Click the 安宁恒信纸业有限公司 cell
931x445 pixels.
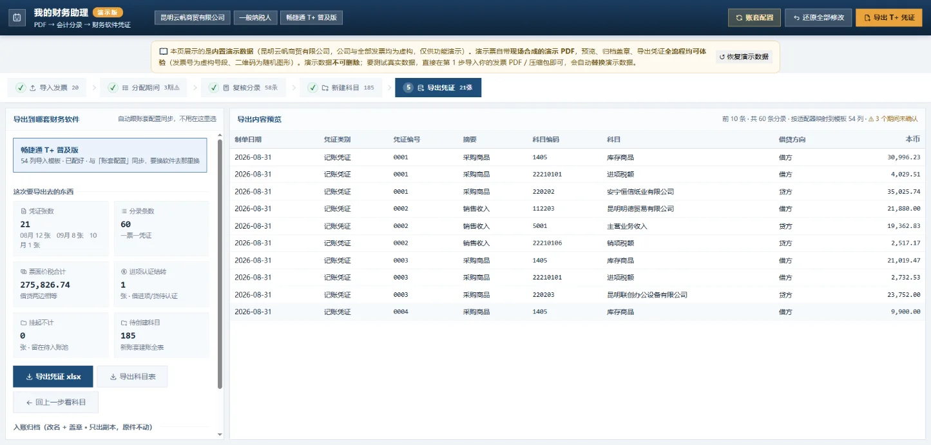[640, 192]
